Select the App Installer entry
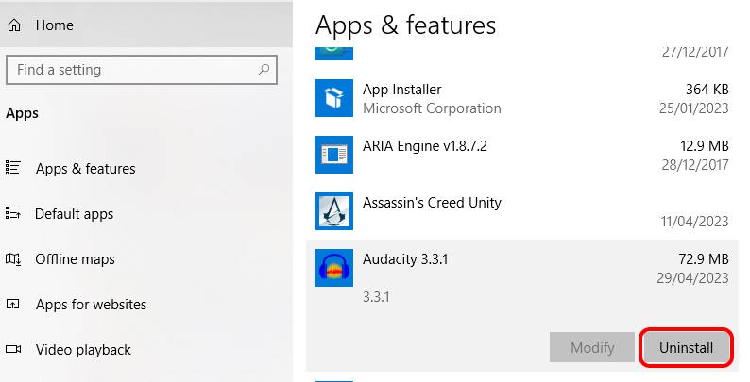The width and height of the screenshot is (750, 382). (522, 98)
